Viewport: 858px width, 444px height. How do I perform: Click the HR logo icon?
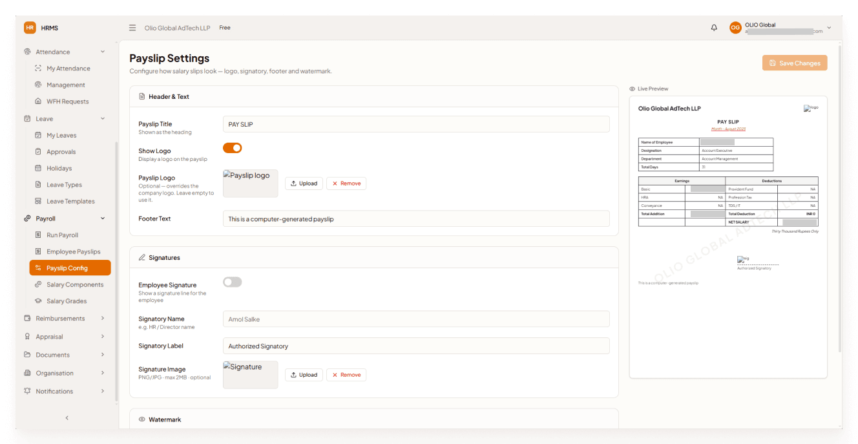click(30, 28)
